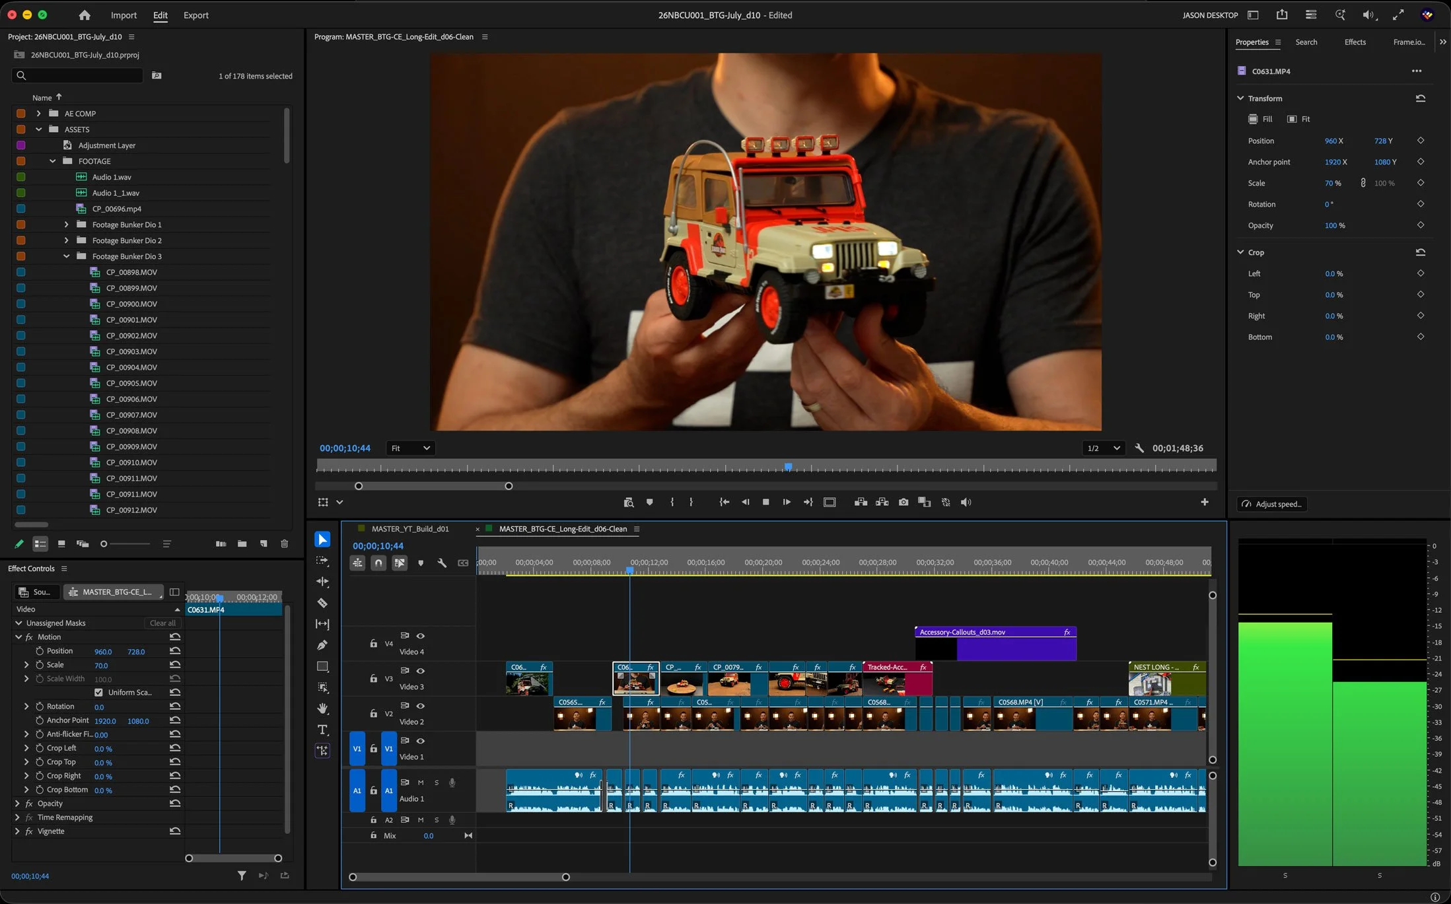Collapse the ASSETS bin
Viewport: 1451px width, 904px height.
pyautogui.click(x=38, y=129)
